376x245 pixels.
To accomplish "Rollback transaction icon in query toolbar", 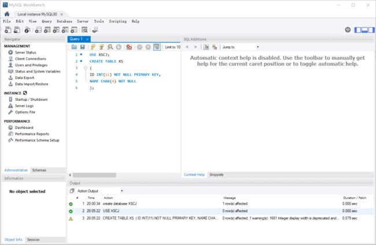I will click(x=148, y=47).
